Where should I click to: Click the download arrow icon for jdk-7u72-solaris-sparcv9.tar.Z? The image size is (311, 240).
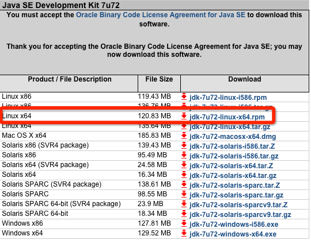coord(184,204)
